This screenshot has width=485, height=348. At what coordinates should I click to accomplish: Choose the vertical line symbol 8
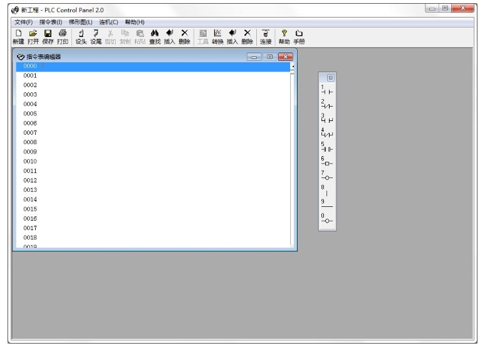(x=327, y=191)
